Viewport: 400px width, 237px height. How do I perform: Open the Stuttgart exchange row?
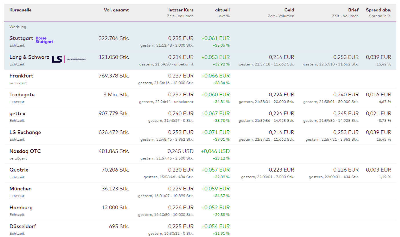[200, 41]
